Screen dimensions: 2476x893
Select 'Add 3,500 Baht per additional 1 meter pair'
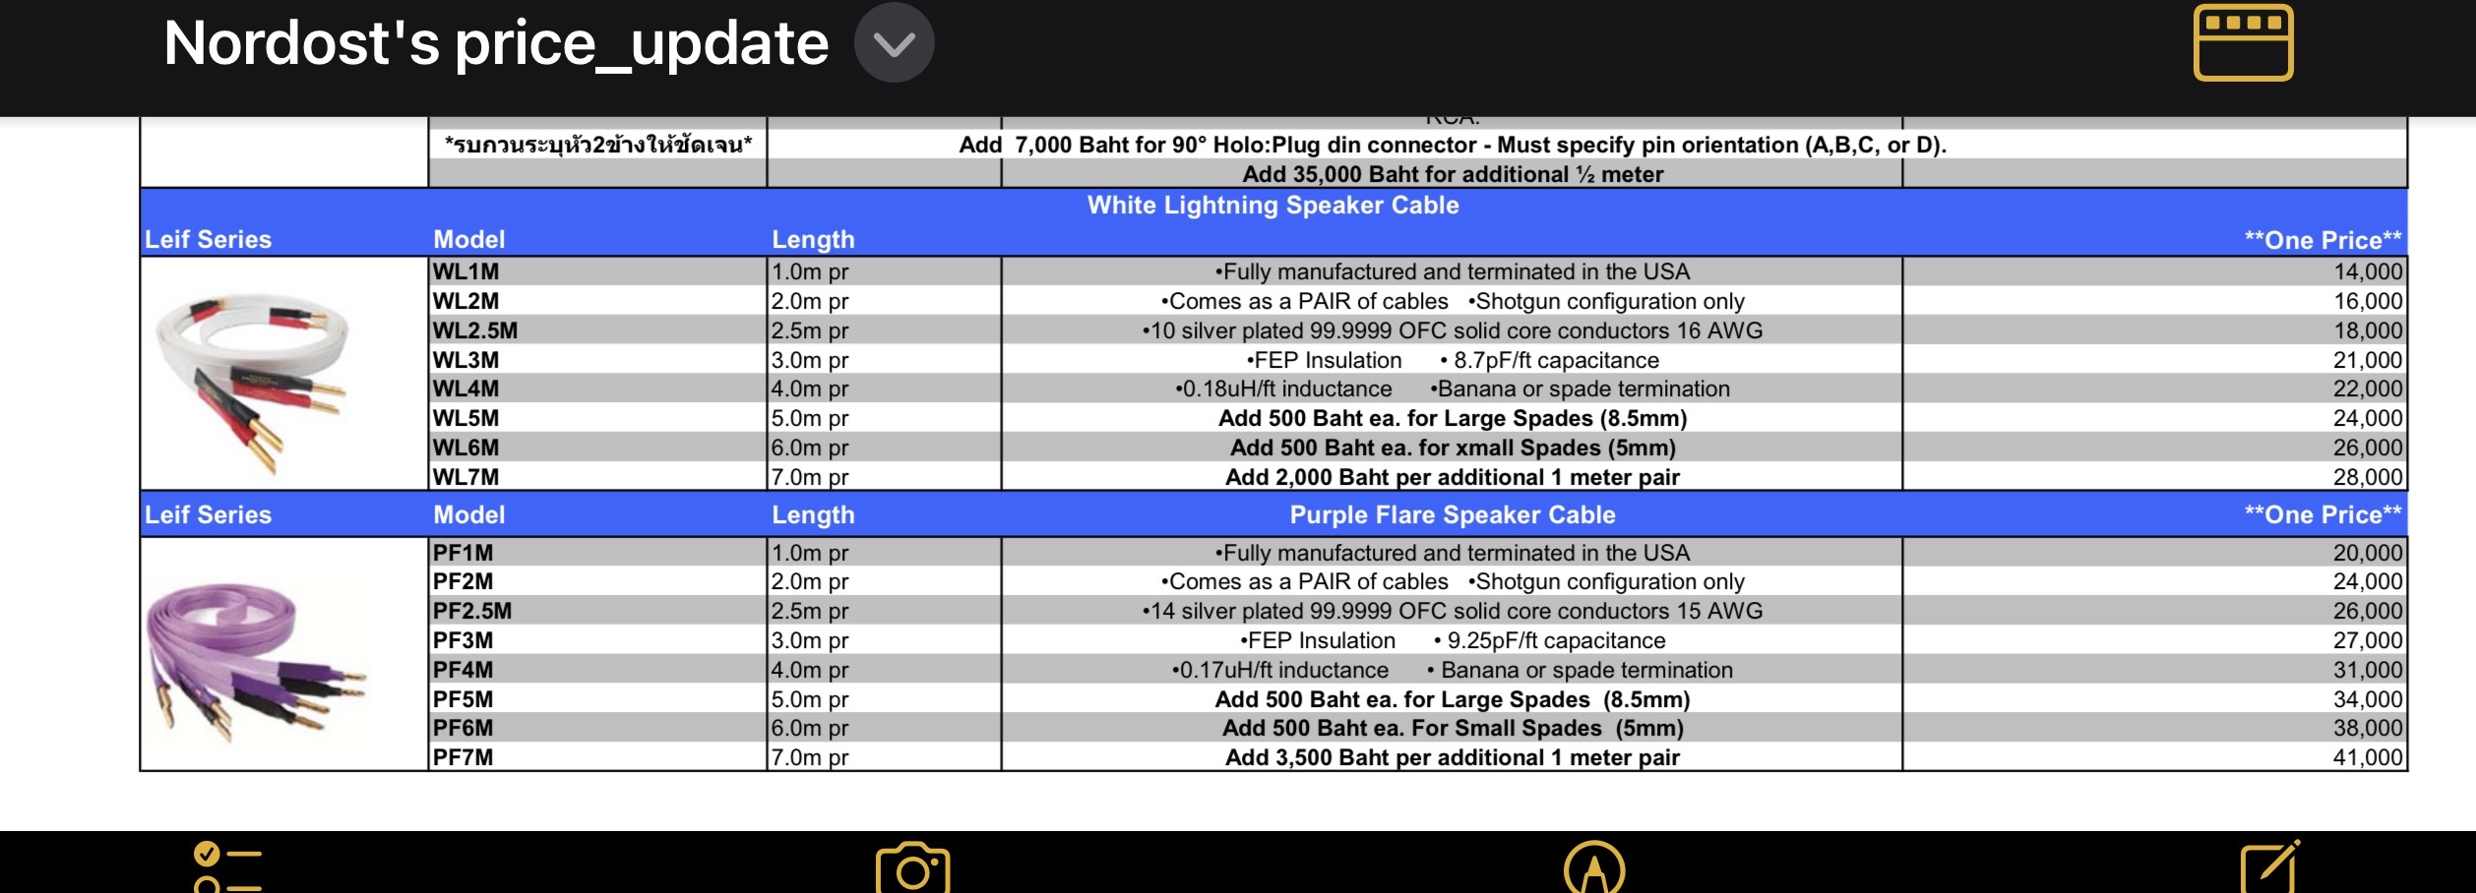[1453, 757]
